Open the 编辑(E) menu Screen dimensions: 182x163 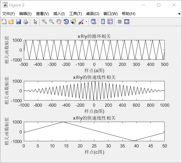[25, 14]
